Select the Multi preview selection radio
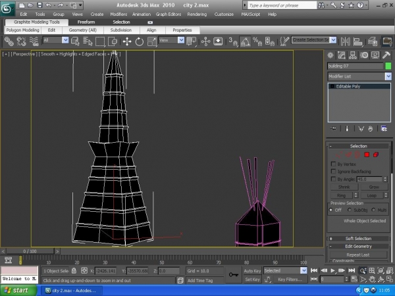The image size is (395, 296). coord(373,210)
